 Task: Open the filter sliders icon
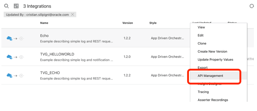16,6
